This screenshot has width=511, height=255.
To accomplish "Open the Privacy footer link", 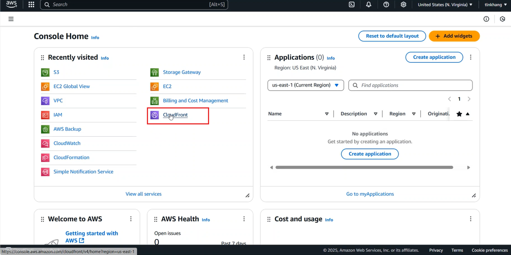I will pos(436,250).
